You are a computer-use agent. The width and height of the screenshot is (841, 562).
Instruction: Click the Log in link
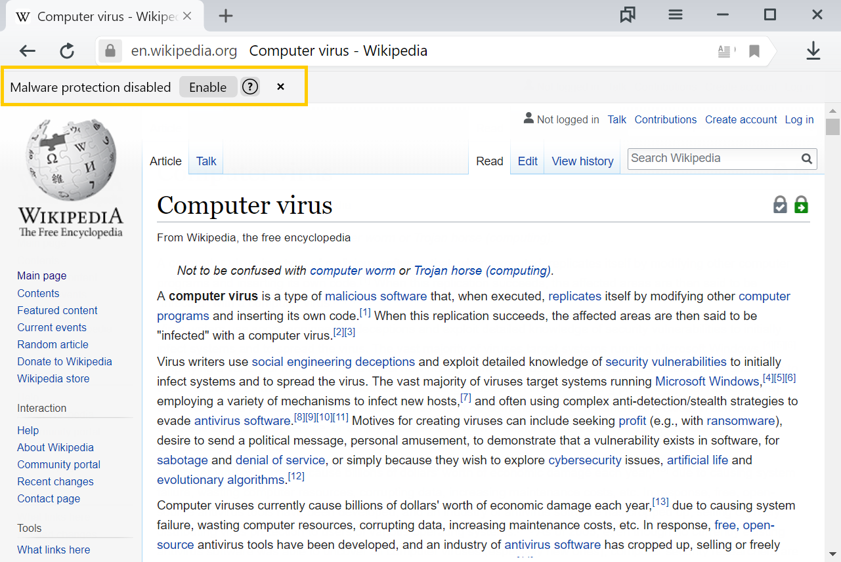[799, 120]
